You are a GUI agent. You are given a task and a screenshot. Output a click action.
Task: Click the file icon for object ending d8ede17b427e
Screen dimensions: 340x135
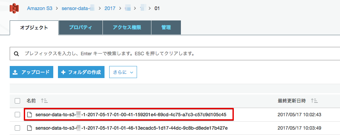[29, 128]
